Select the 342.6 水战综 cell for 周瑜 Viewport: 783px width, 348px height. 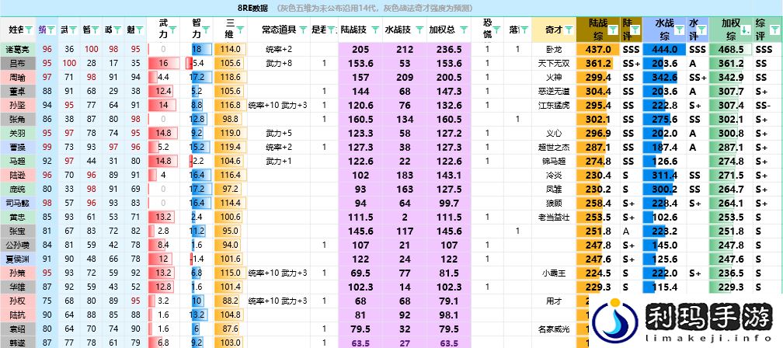(665, 78)
